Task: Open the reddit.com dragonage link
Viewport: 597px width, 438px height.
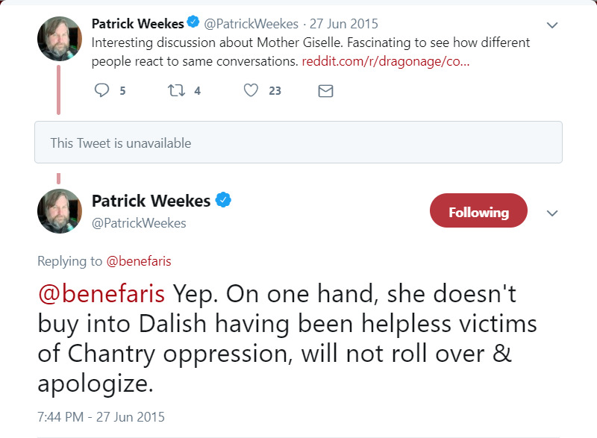Action: 385,62
